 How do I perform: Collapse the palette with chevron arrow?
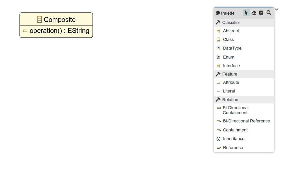tap(276, 9)
